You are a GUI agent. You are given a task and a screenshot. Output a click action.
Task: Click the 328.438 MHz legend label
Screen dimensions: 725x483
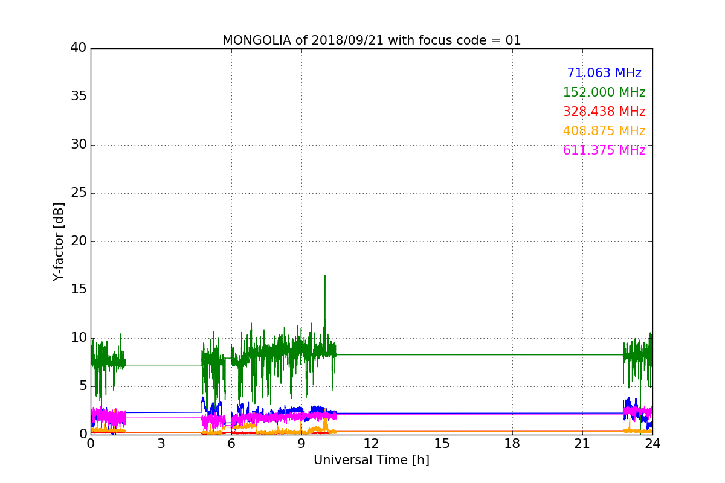[x=604, y=112]
